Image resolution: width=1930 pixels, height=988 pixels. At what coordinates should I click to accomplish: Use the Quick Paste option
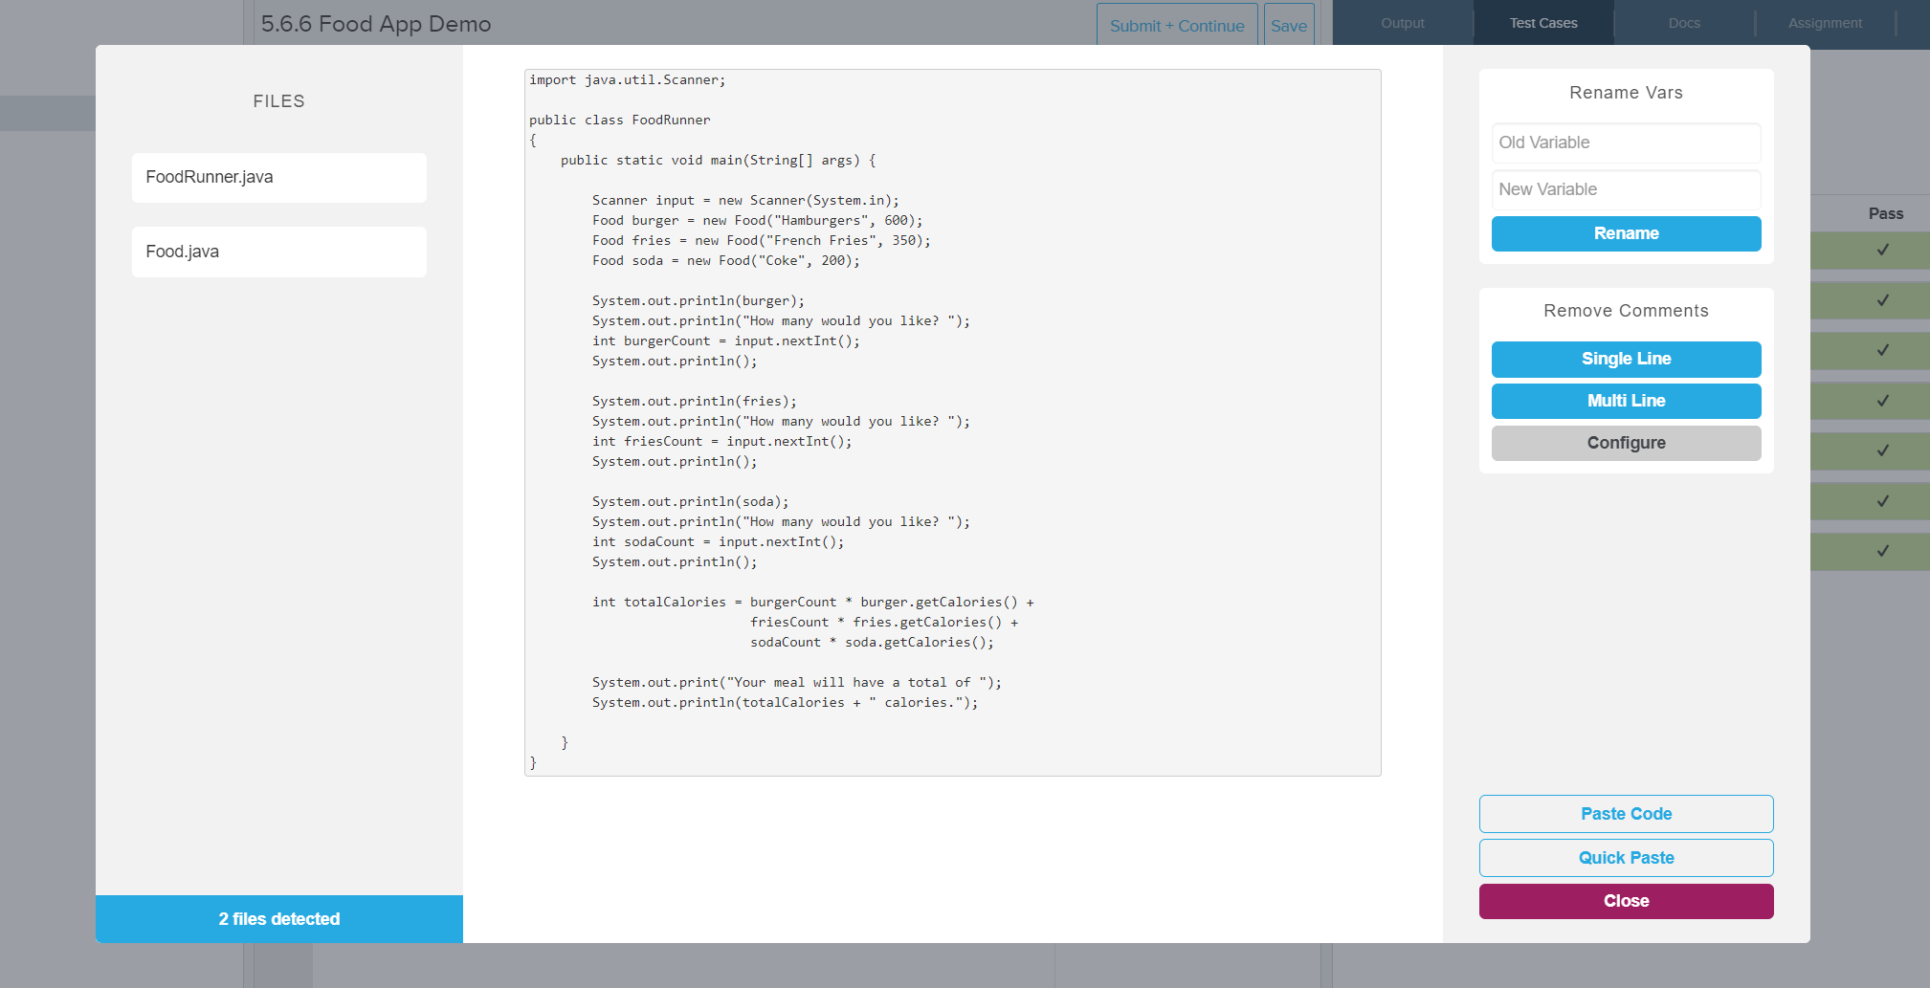[x=1626, y=858]
